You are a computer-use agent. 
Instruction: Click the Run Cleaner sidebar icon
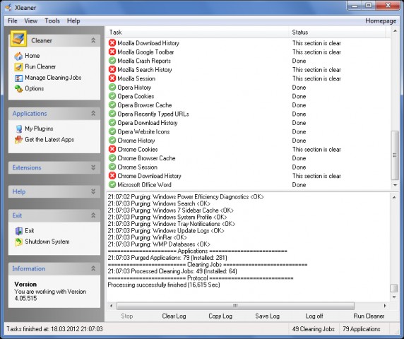[x=18, y=66]
